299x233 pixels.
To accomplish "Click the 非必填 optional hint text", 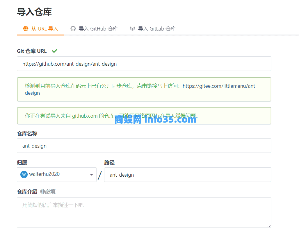I will coord(48,192).
